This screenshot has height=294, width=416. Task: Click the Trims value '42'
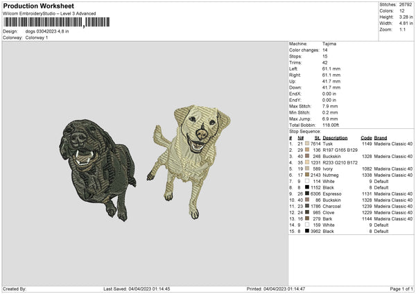coord(325,62)
